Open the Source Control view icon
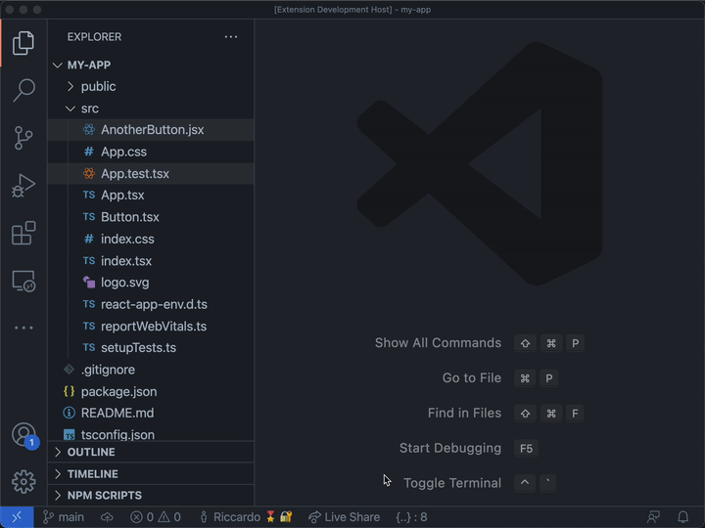Image resolution: width=705 pixels, height=528 pixels. tap(23, 138)
